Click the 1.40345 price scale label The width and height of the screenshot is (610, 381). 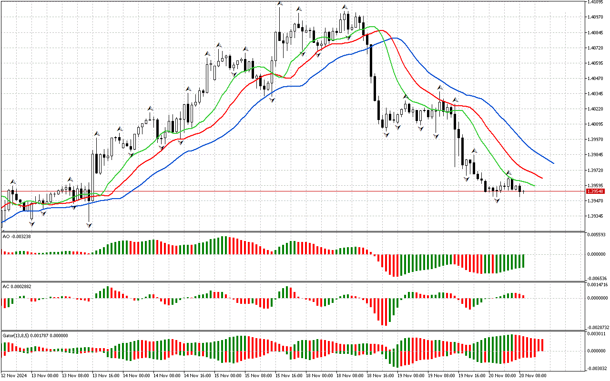(x=596, y=94)
